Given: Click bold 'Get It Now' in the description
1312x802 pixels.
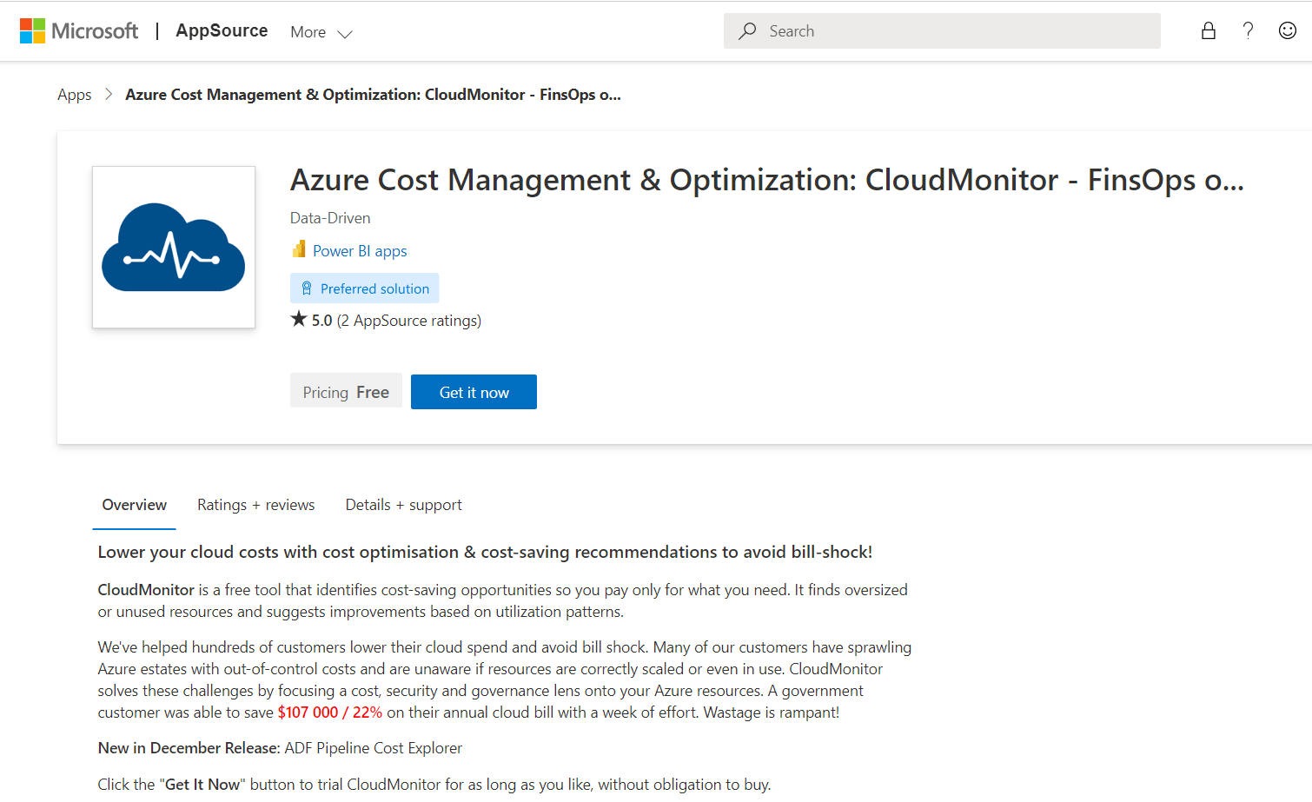Looking at the screenshot, I should click(x=202, y=785).
